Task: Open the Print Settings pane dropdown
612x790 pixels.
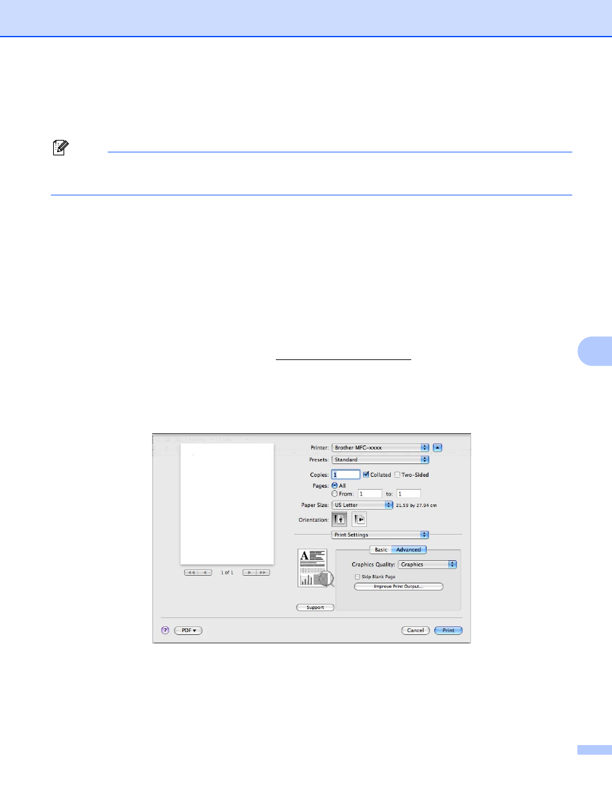Action: coord(380,535)
